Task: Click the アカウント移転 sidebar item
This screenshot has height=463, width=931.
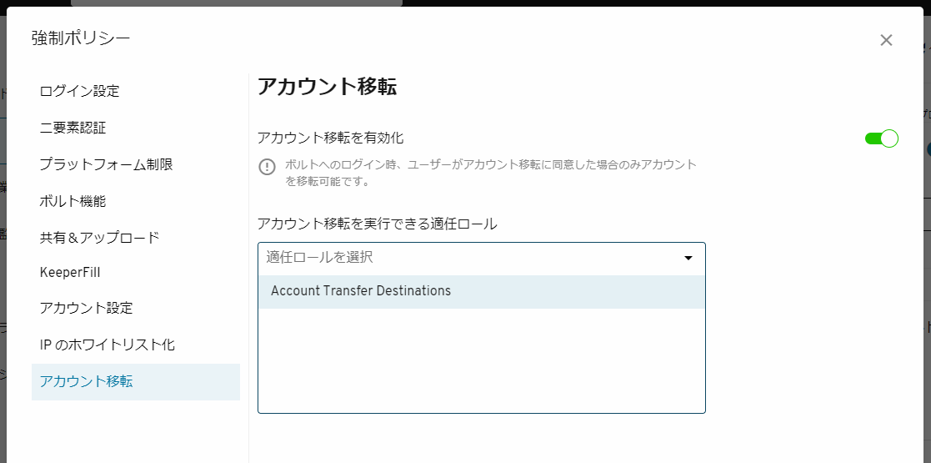Action: (86, 381)
